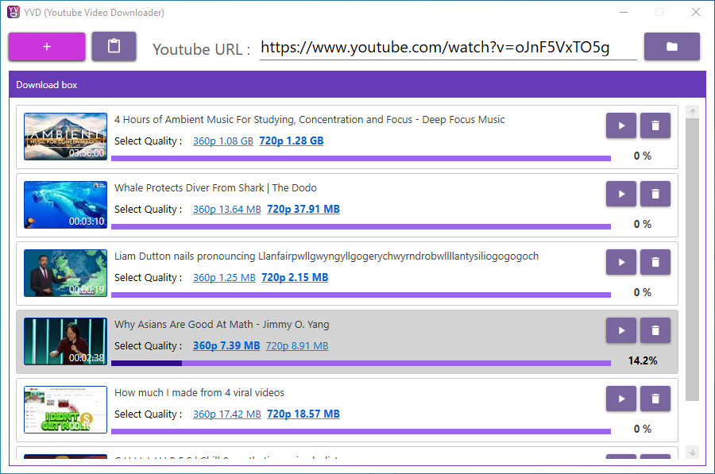The width and height of the screenshot is (715, 474).
Task: Choose 720p 37.91 MB quality
Action: tap(303, 209)
